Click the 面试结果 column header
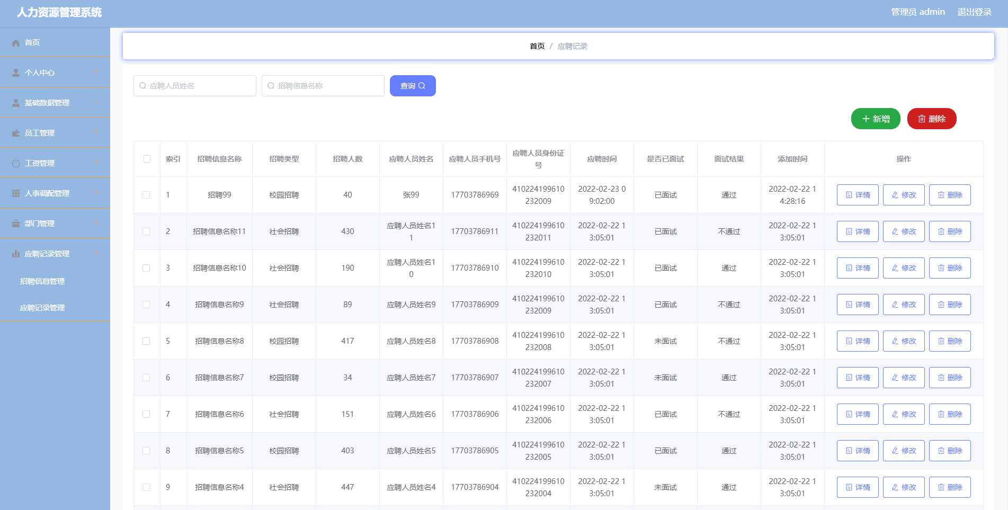The image size is (1008, 510). 729,159
